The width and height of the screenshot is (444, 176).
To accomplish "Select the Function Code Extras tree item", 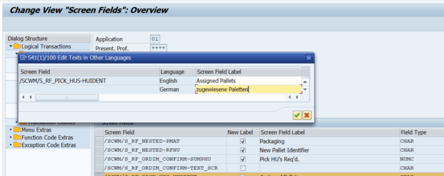I will click(x=47, y=137).
